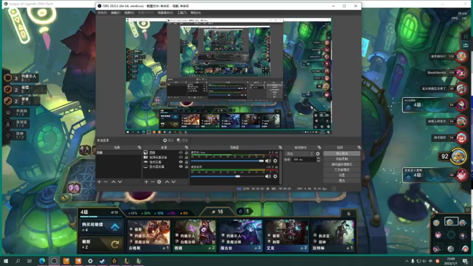Hide the game capture source
Image resolution: width=473 pixels, height=266 pixels.
point(181,162)
